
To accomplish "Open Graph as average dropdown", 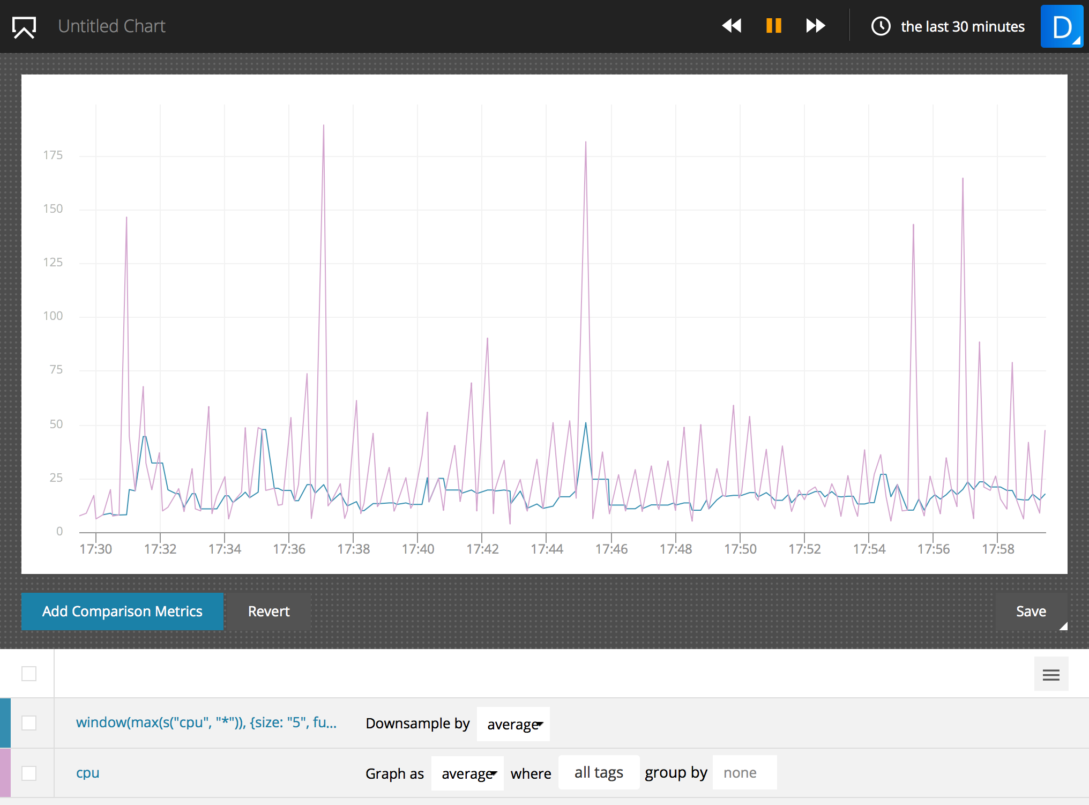I will (x=468, y=774).
